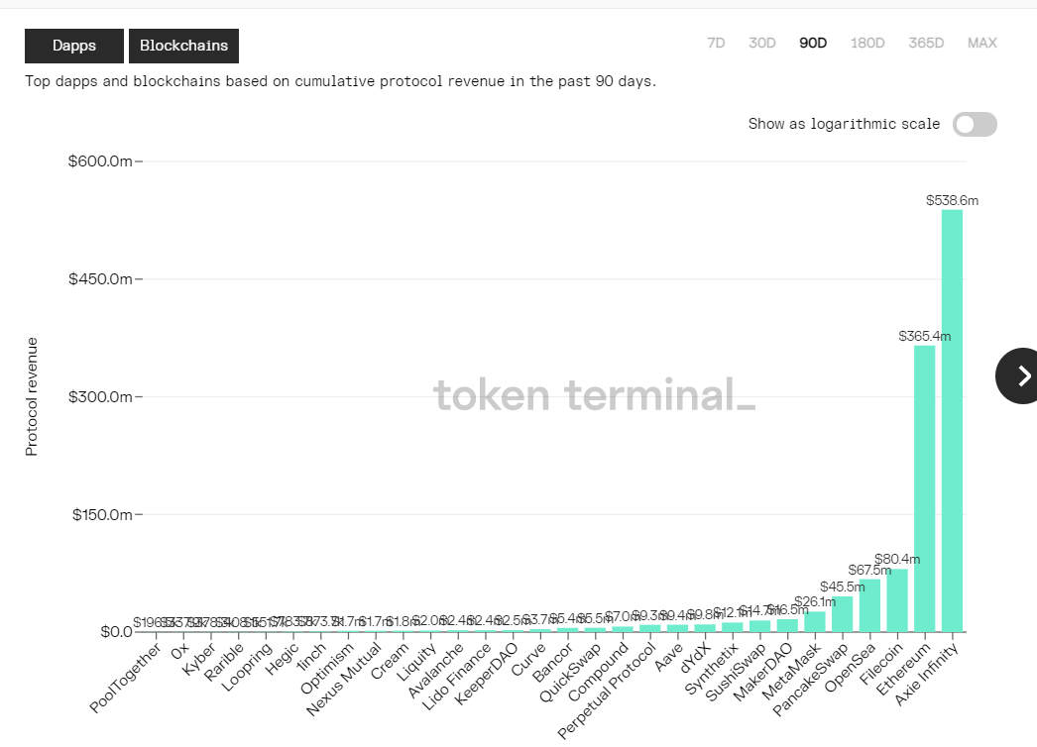Screen dimensions: 1037x747
Task: Click the OpenSea revenue bar
Action: pyautogui.click(x=869, y=605)
